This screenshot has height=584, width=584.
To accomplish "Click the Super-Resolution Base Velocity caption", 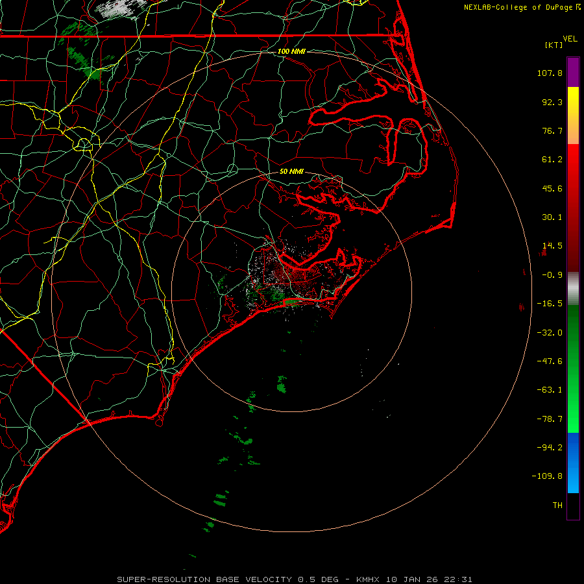I will pyautogui.click(x=295, y=579).
